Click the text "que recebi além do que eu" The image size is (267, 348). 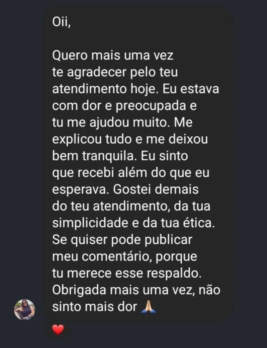(x=130, y=173)
